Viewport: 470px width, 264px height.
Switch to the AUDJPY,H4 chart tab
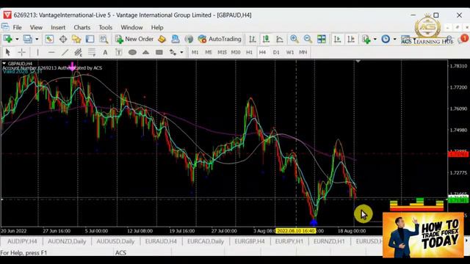coord(22,241)
